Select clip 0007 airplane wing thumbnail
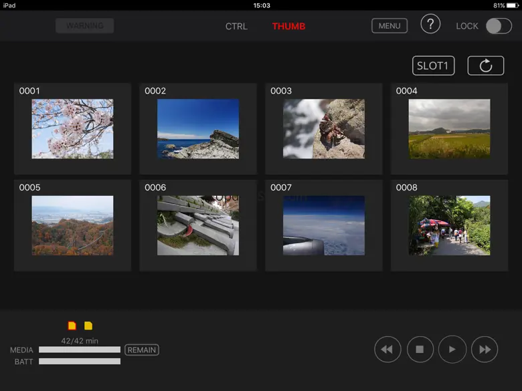The width and height of the screenshot is (522, 391). [324, 225]
